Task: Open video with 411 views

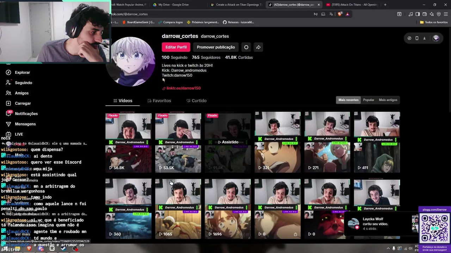Action: click(377, 142)
